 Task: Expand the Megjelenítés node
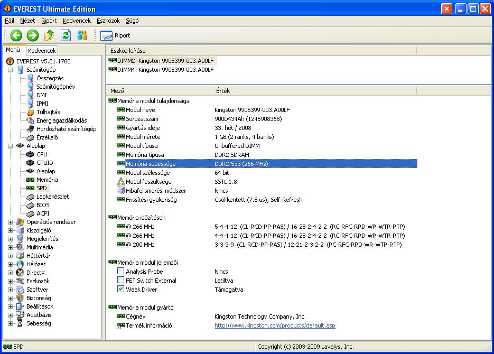click(11, 239)
